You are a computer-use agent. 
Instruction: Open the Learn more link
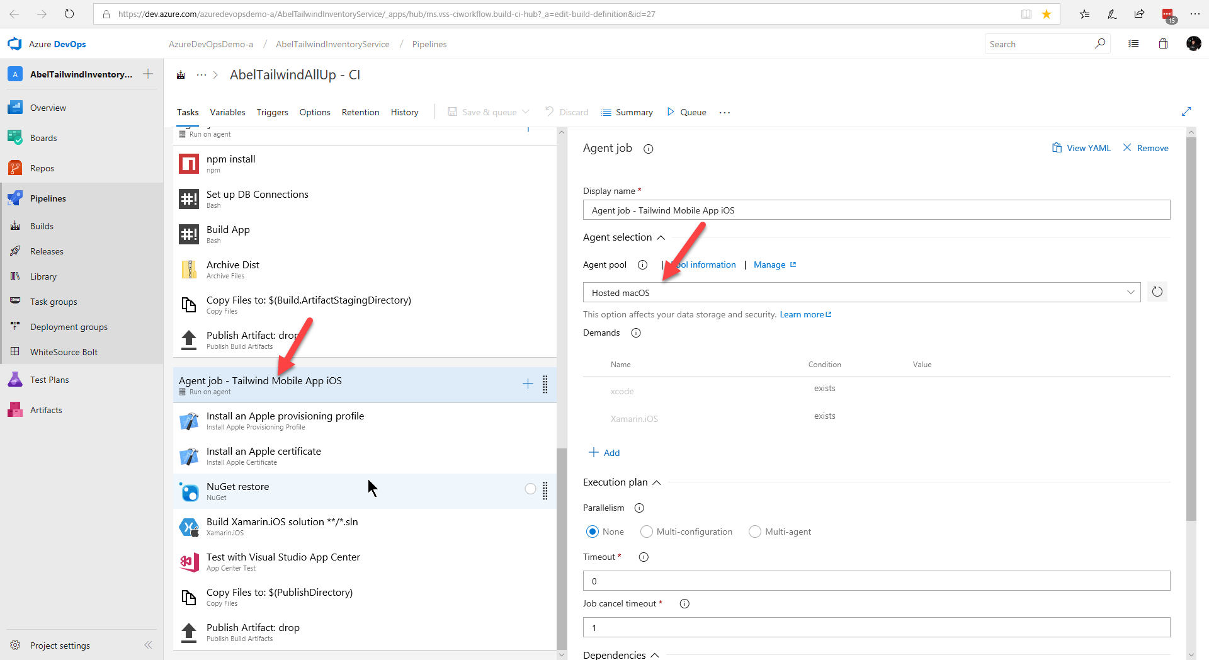click(805, 314)
